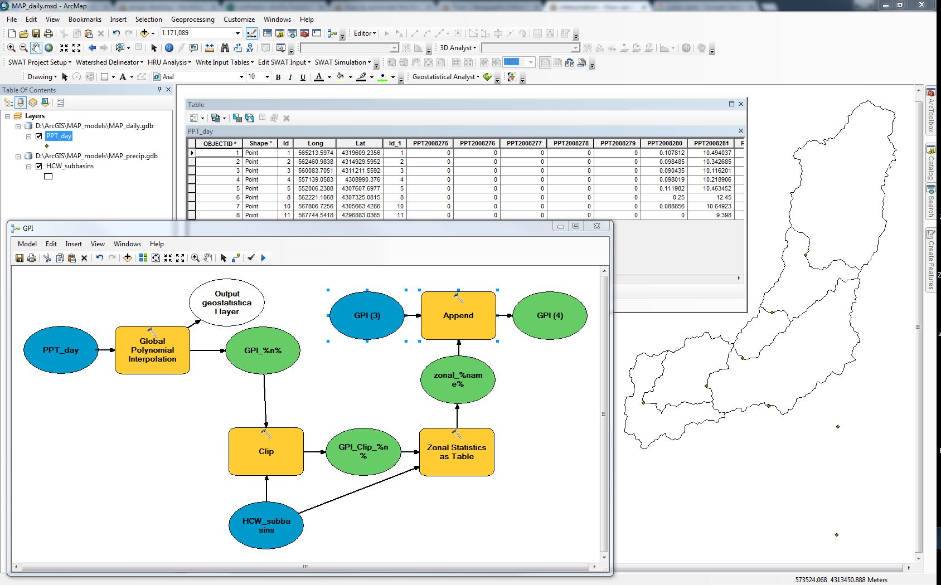Open the Editor Toolbar icon
This screenshot has height=585, width=941.
click(252, 33)
